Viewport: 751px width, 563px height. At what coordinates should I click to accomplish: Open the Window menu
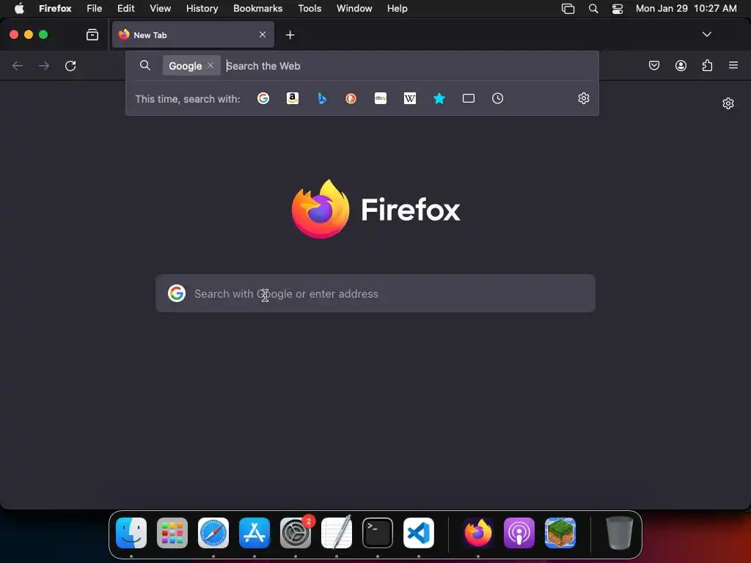point(354,8)
